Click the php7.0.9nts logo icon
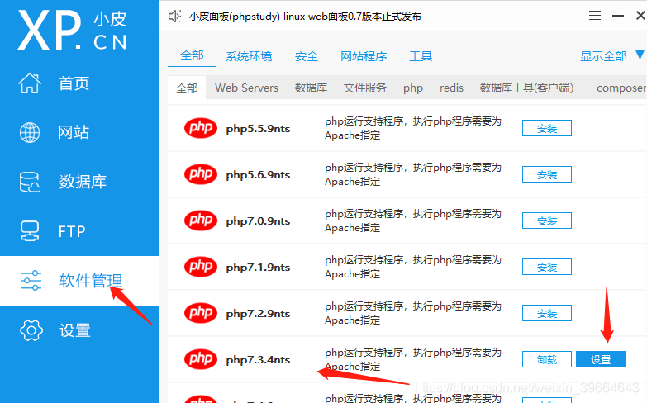647x403 pixels. pos(201,220)
